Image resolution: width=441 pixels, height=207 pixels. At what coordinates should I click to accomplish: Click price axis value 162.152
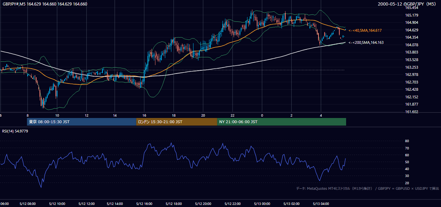pos(412,97)
